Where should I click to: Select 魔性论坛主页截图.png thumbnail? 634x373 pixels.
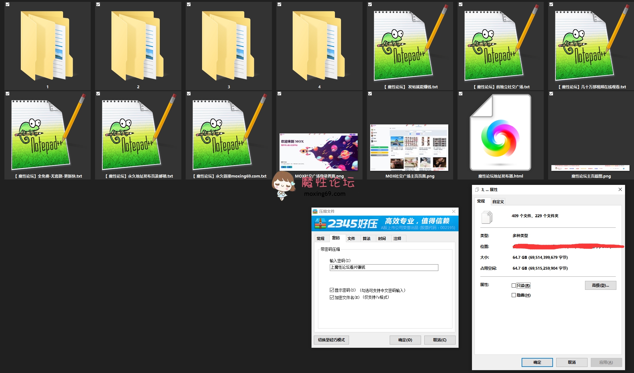click(590, 168)
